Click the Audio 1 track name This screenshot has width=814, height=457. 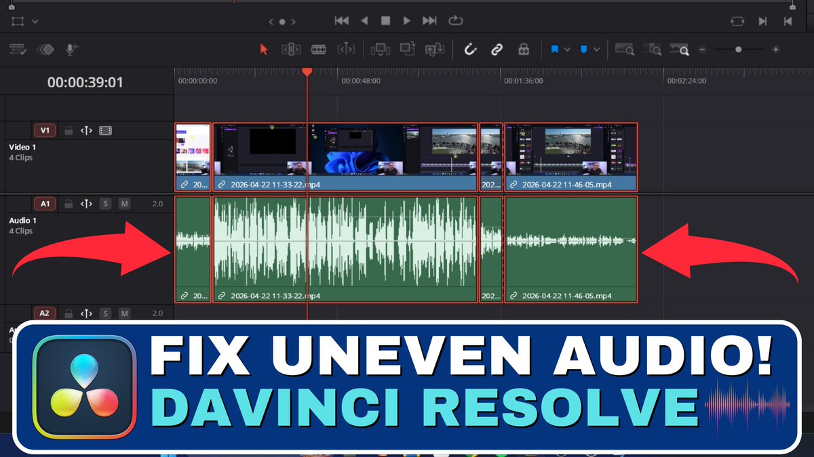[x=22, y=221]
